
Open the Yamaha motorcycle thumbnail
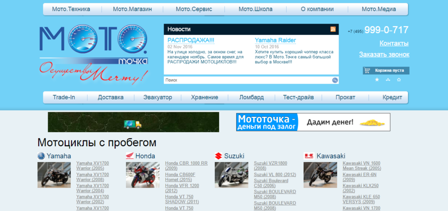pyautogui.click(x=54, y=175)
